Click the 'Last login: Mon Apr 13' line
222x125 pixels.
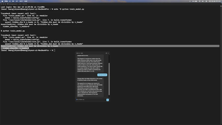[23, 7]
